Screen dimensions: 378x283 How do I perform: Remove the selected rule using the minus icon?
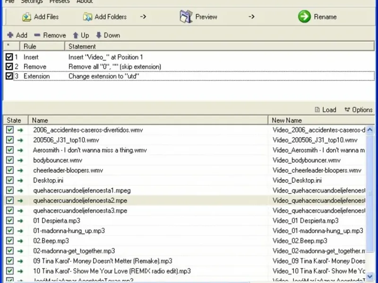37,35
